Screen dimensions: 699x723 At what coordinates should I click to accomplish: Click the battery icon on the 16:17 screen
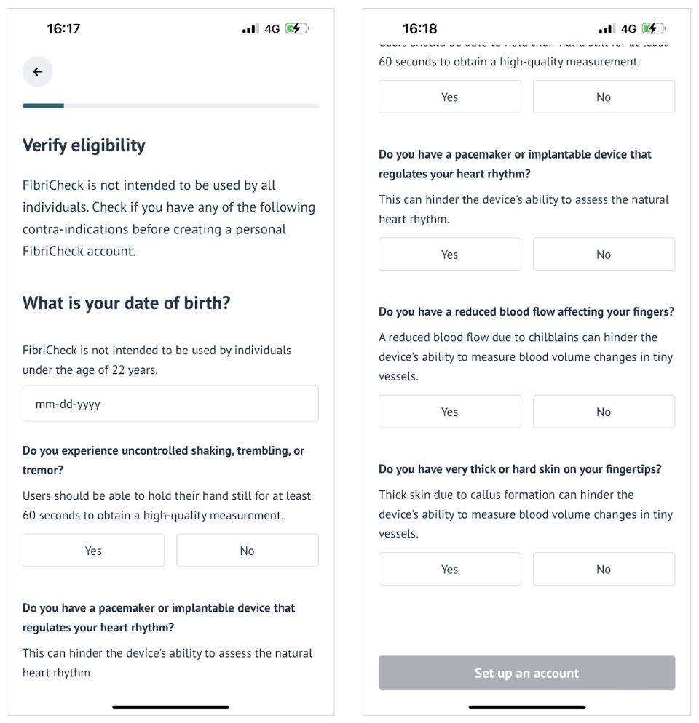[297, 29]
